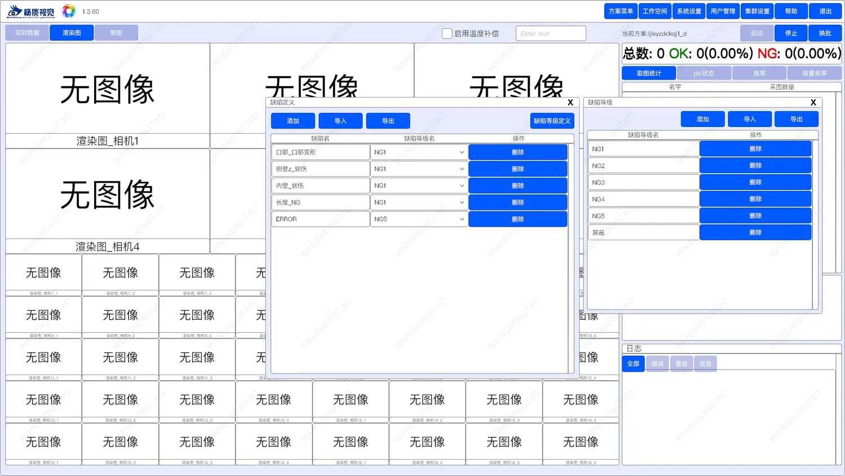Select the 错误 log filter tab

click(657, 364)
